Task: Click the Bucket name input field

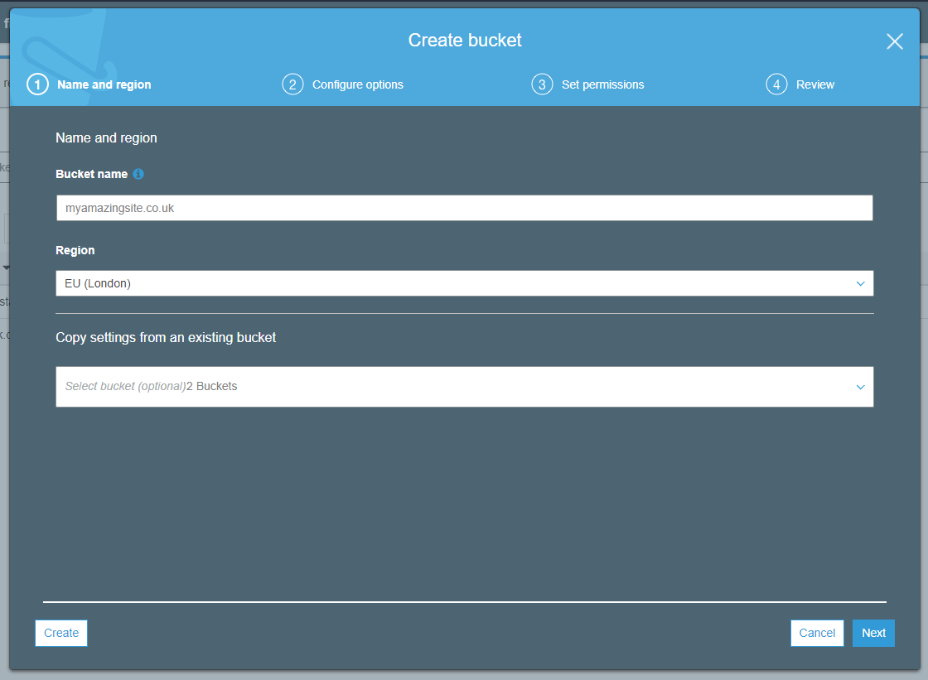Action: 465,209
